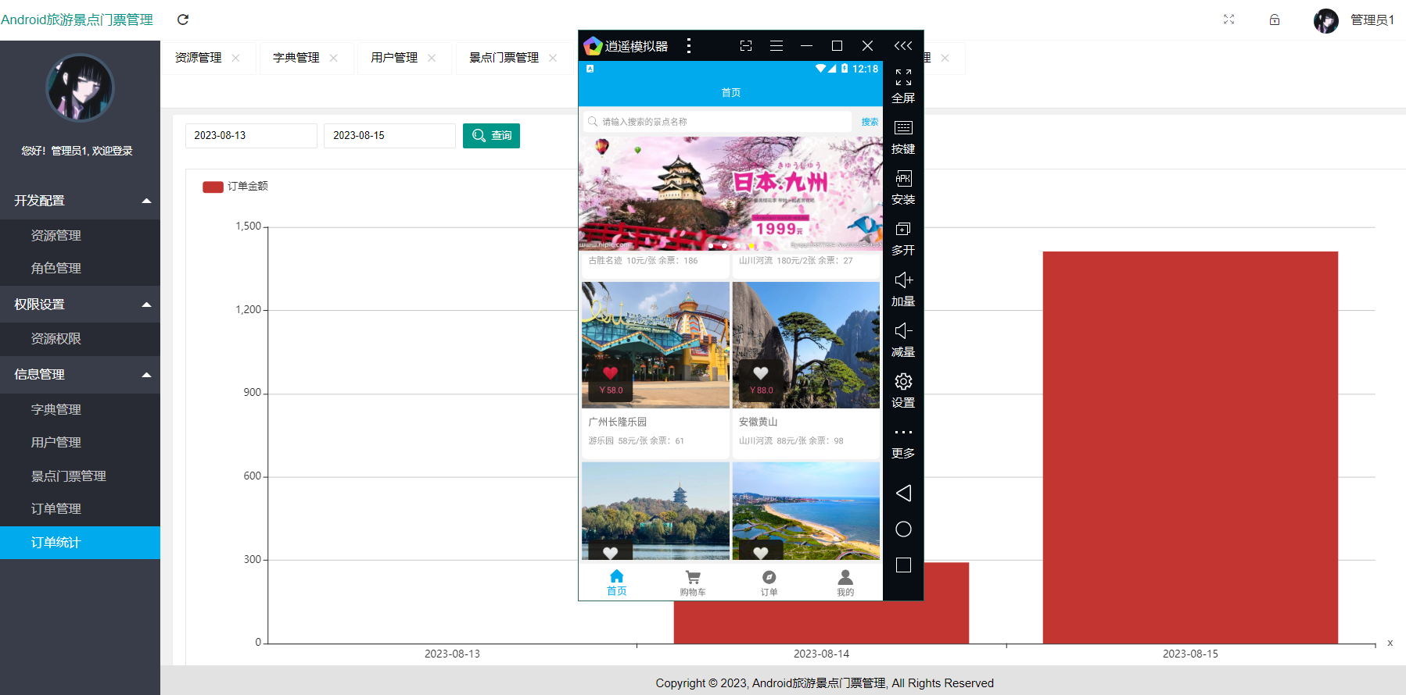Toggle favorite heart on 广州长隆乐园
This screenshot has width=1406, height=695.
pos(611,372)
